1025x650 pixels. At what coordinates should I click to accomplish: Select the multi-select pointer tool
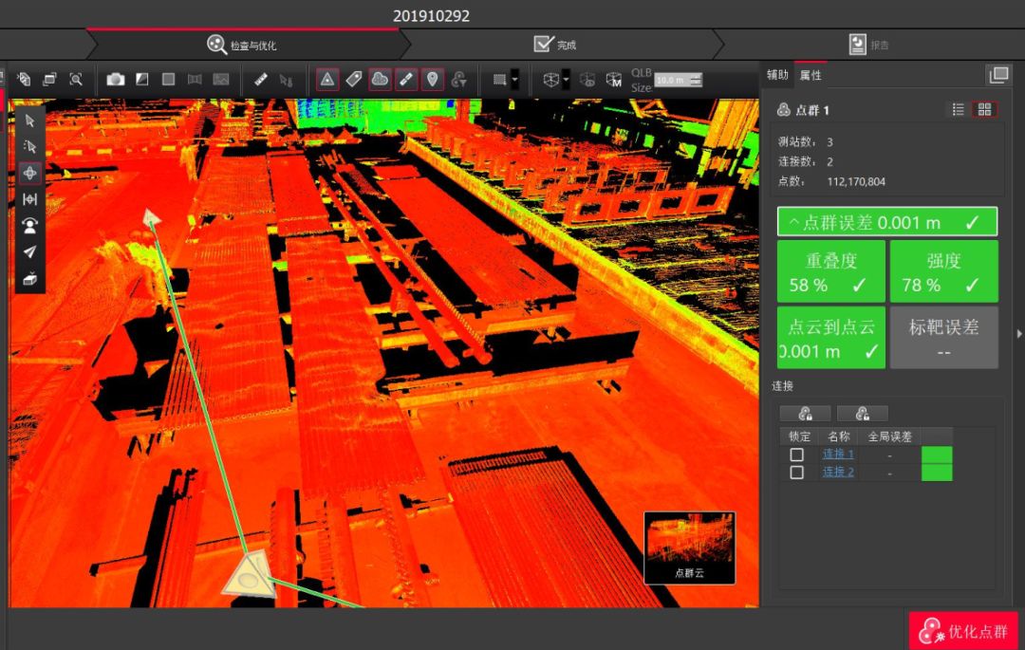click(29, 146)
